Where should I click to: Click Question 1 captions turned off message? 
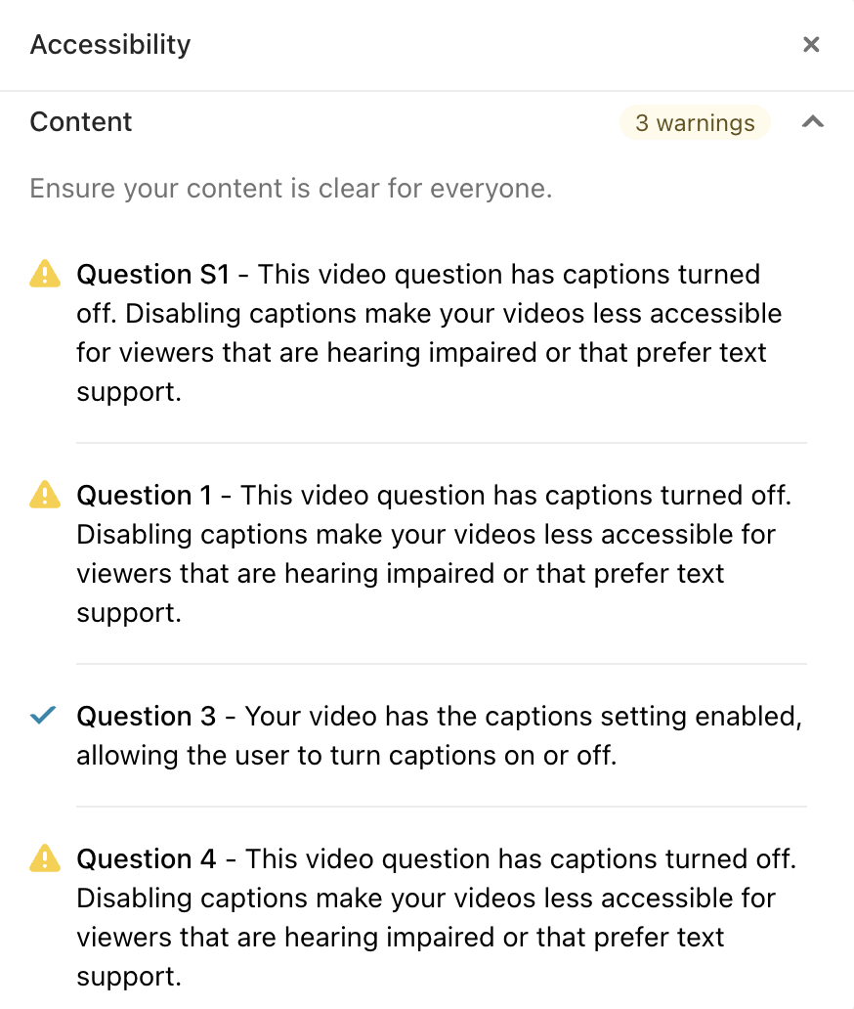click(434, 553)
